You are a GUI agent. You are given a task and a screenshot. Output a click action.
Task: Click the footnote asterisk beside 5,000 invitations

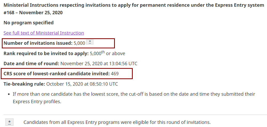point(90,42)
